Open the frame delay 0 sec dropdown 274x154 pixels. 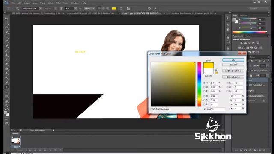click(17, 147)
